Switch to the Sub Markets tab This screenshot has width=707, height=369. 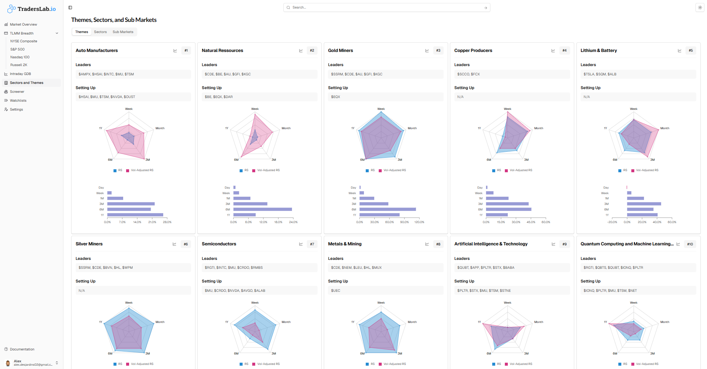[x=123, y=32]
